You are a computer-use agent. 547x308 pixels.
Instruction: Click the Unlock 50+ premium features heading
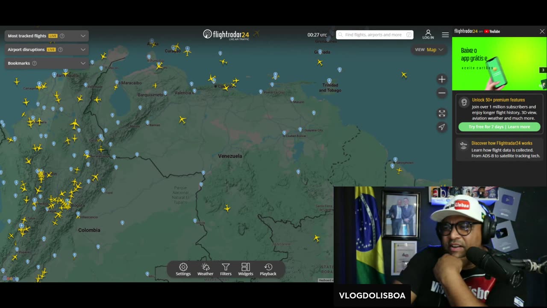(498, 100)
